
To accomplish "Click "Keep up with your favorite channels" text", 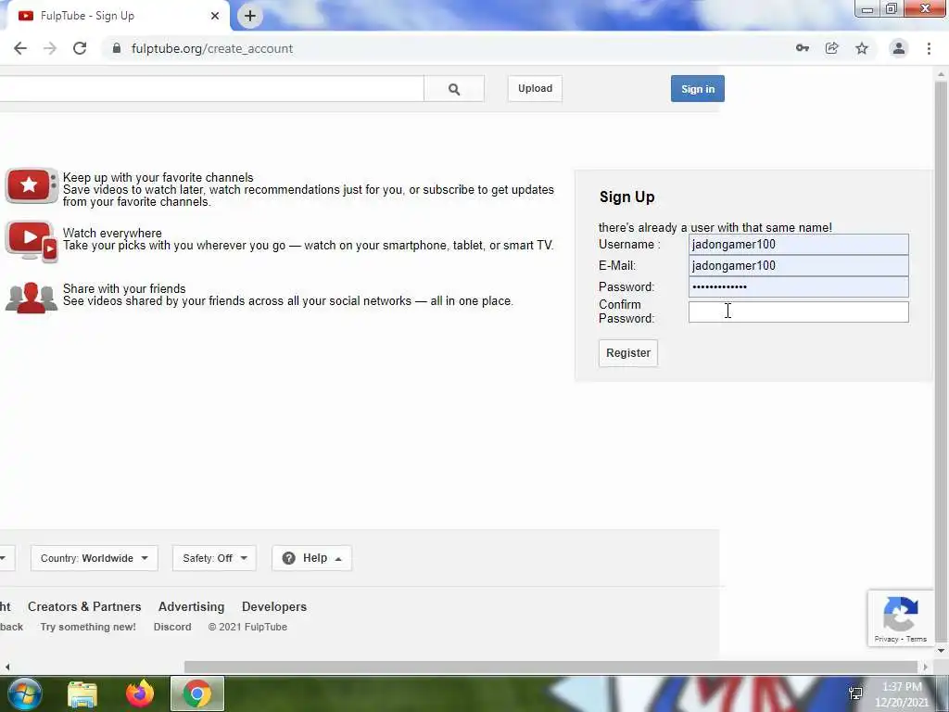I will point(158,177).
